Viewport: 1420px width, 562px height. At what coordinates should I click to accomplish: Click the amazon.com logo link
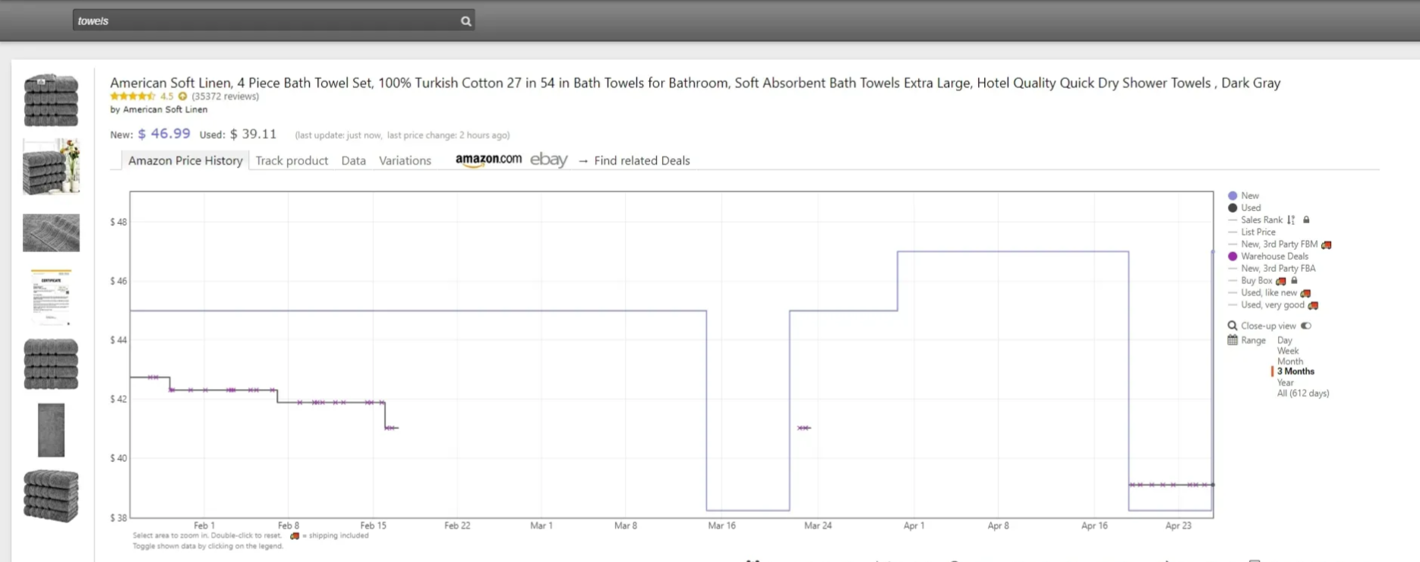click(488, 159)
